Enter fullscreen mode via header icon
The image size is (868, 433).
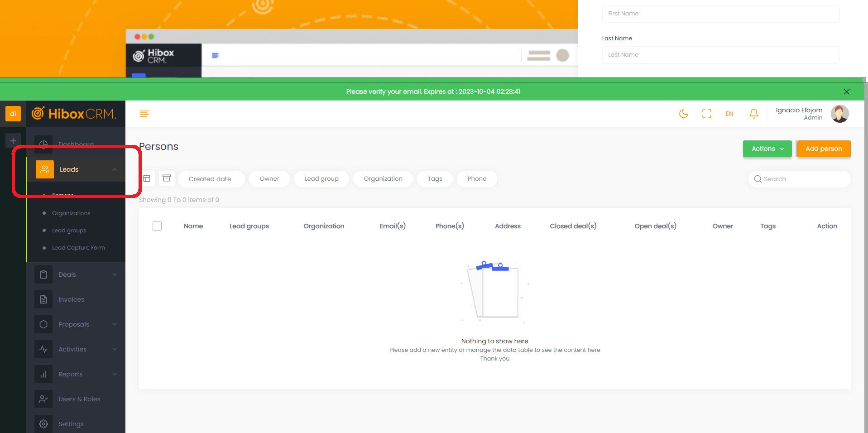click(706, 114)
